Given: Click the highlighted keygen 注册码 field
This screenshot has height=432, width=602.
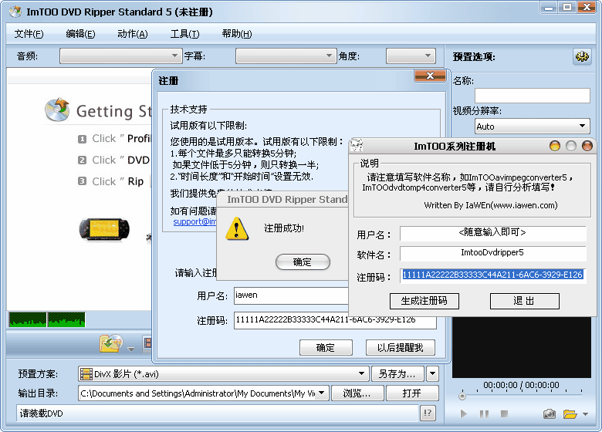Looking at the screenshot, I should click(492, 275).
